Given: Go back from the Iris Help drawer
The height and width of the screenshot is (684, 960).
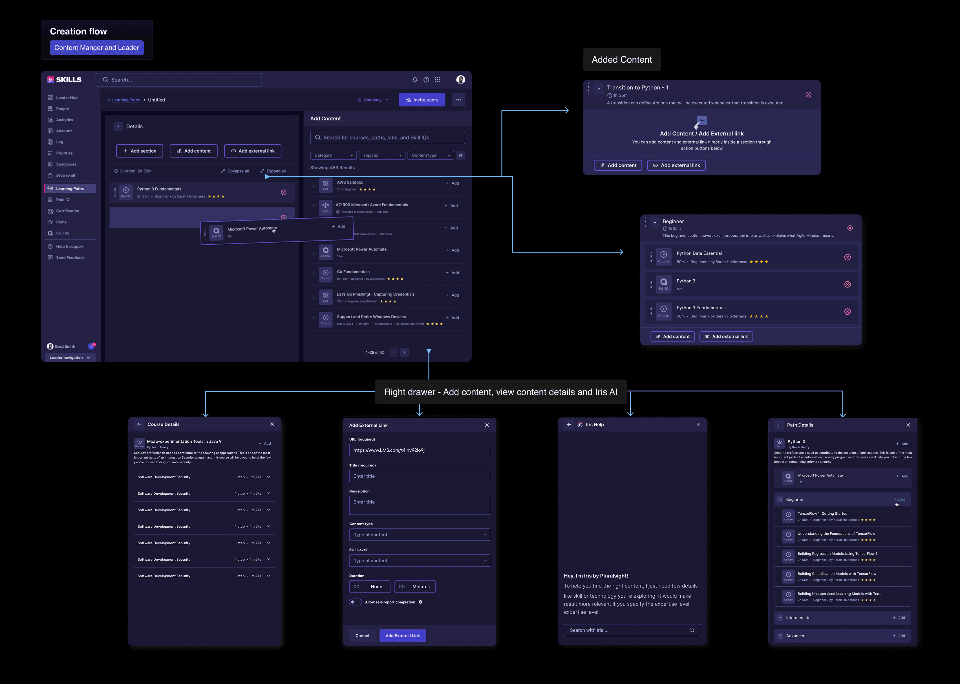Looking at the screenshot, I should point(569,425).
